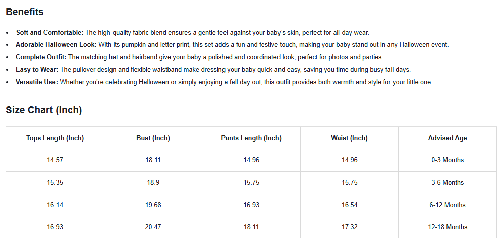Select the Complete Outfit bullet label
The width and height of the screenshot is (503, 247).
(x=41, y=57)
